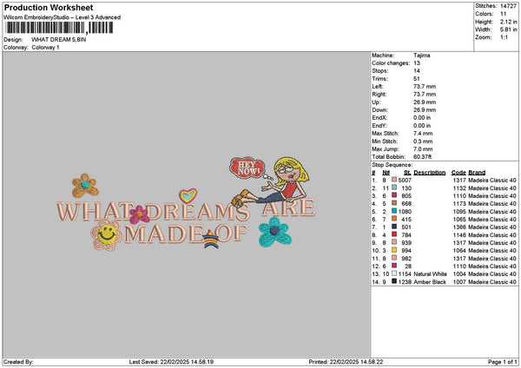The height and width of the screenshot is (368, 521).
Task: Click 'Wilcom EmbroideryStudio – Level 3 Advanced' text
Action: (x=62, y=17)
